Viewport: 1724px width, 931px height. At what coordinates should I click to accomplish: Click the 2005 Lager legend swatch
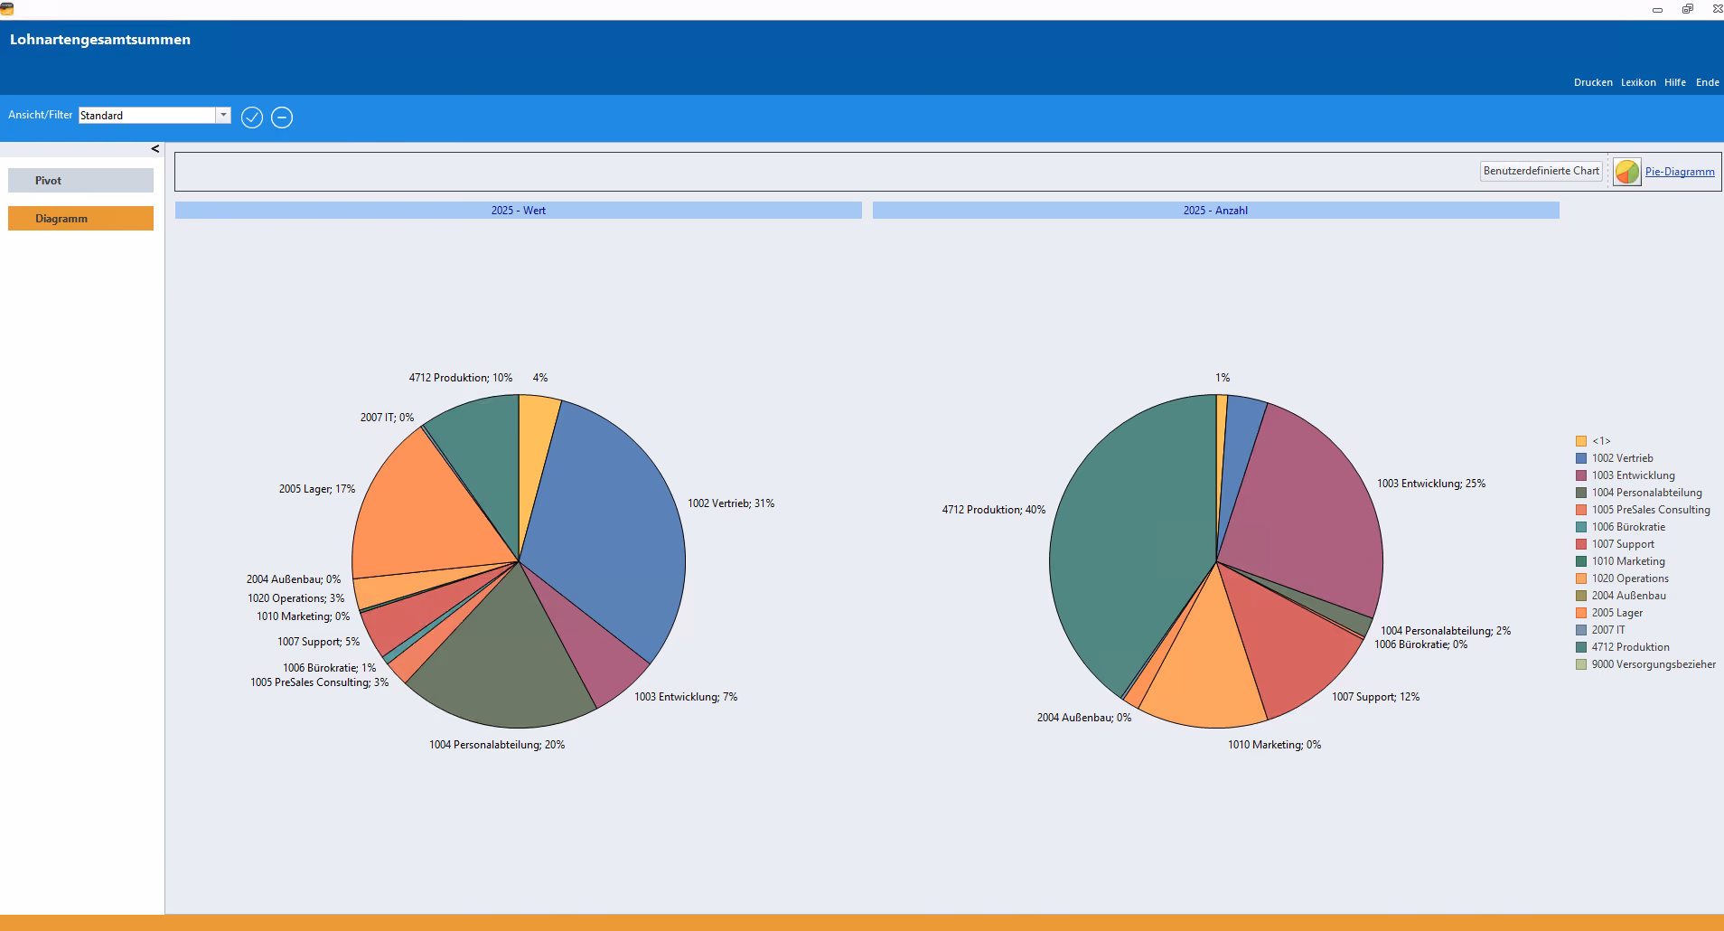click(1581, 613)
